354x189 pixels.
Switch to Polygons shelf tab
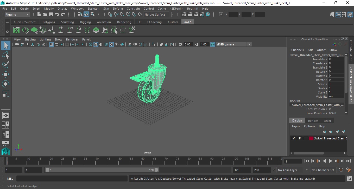(x=49, y=22)
